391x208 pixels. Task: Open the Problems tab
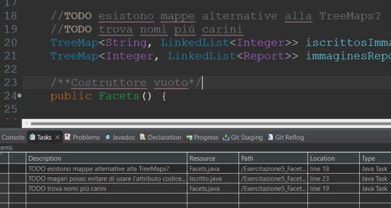(x=86, y=138)
